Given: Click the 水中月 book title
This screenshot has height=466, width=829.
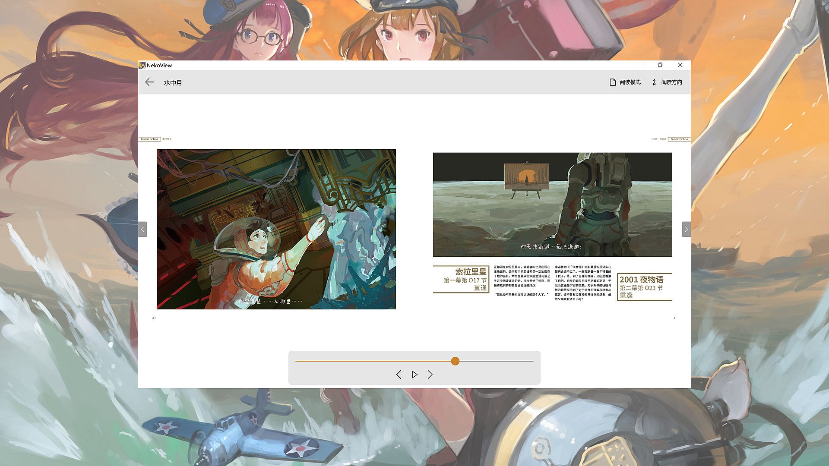Looking at the screenshot, I should (x=173, y=82).
